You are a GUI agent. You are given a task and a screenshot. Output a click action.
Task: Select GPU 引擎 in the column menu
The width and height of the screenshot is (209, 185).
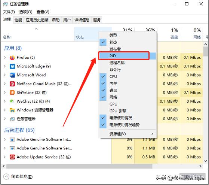(127, 111)
